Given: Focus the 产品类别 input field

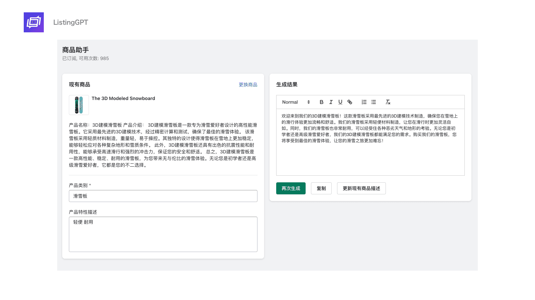Looking at the screenshot, I should 163,196.
